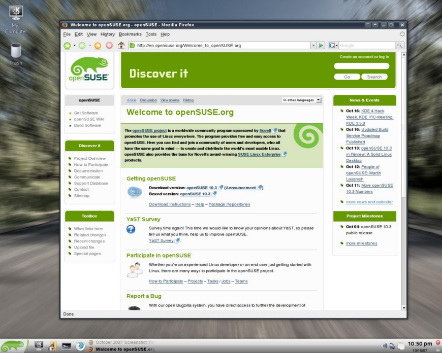Click the green Forward arrow button
The width and height of the screenshot is (442, 353).
pyautogui.click(x=82, y=45)
